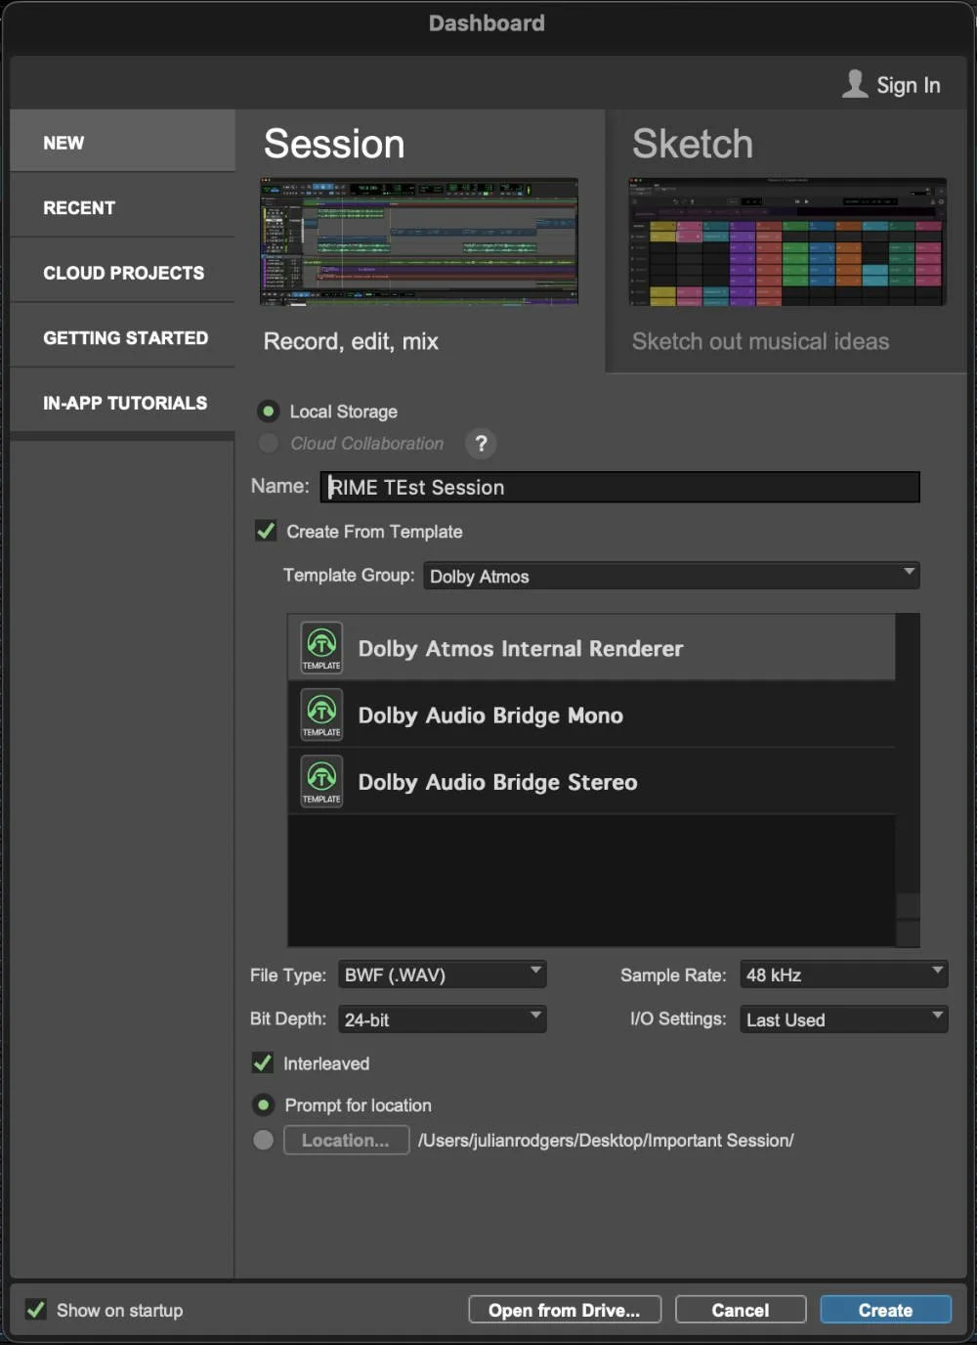
Task: Click the Sign In user icon
Action: (855, 84)
